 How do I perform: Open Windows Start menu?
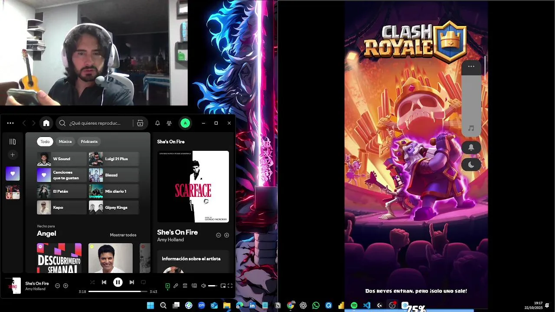(x=150, y=305)
